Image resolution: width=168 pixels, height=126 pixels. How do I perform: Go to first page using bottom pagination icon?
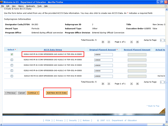tap(103, 84)
